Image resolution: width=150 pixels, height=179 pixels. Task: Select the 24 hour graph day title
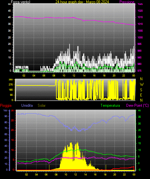pyautogui.click(x=82, y=2)
